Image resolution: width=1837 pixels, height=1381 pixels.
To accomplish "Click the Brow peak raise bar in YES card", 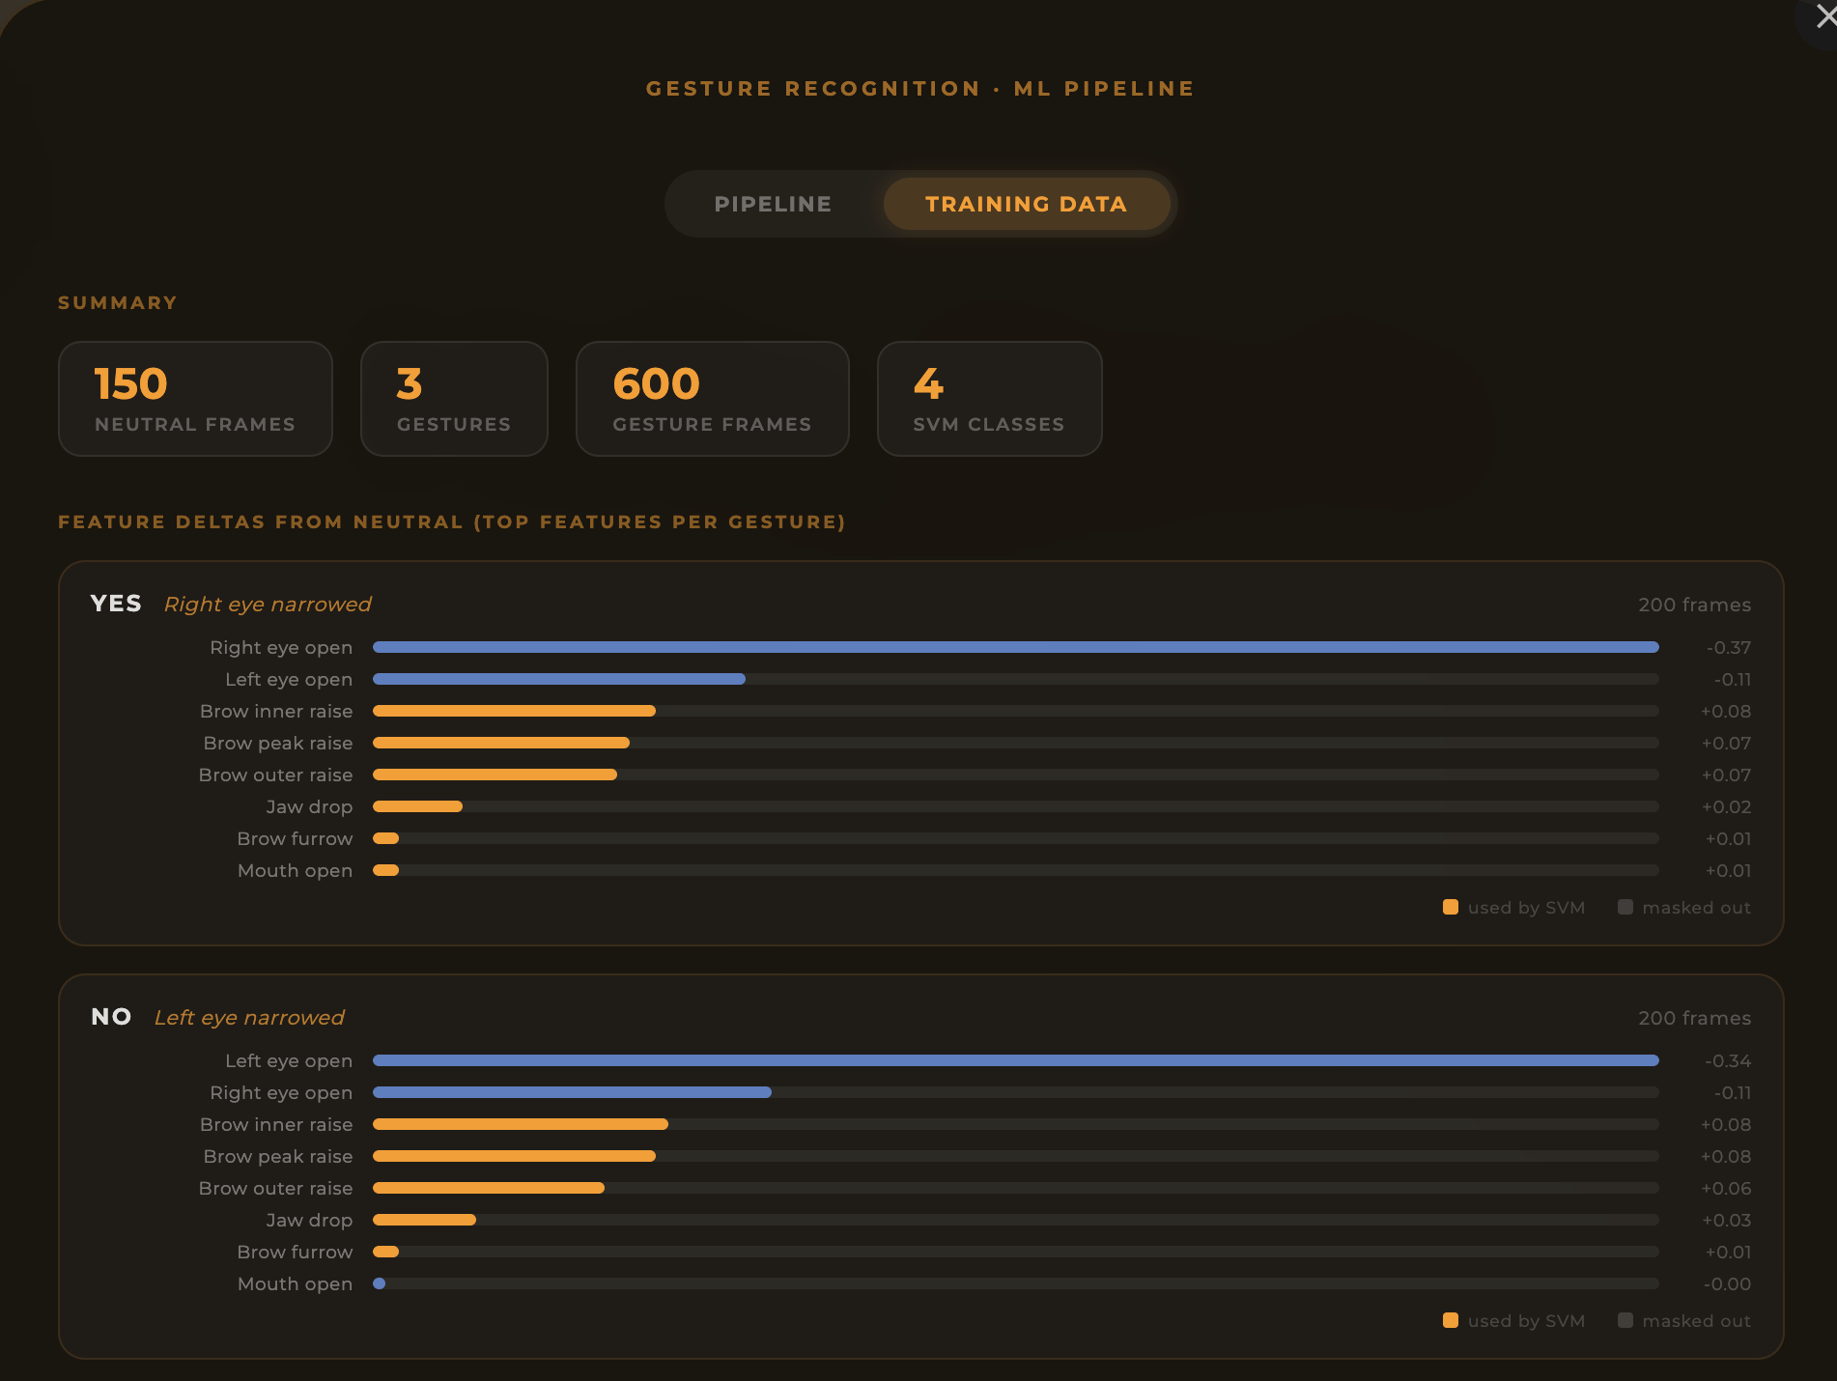I will point(1016,743).
